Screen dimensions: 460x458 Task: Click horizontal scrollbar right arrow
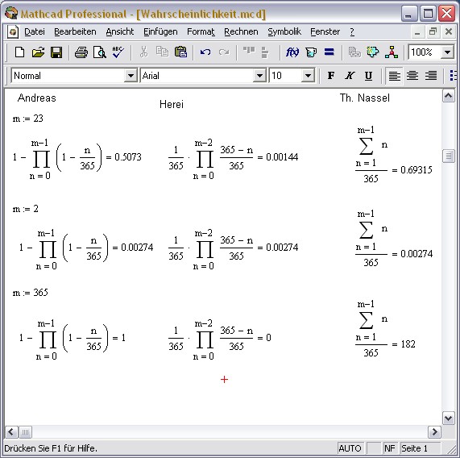pyautogui.click(x=434, y=432)
